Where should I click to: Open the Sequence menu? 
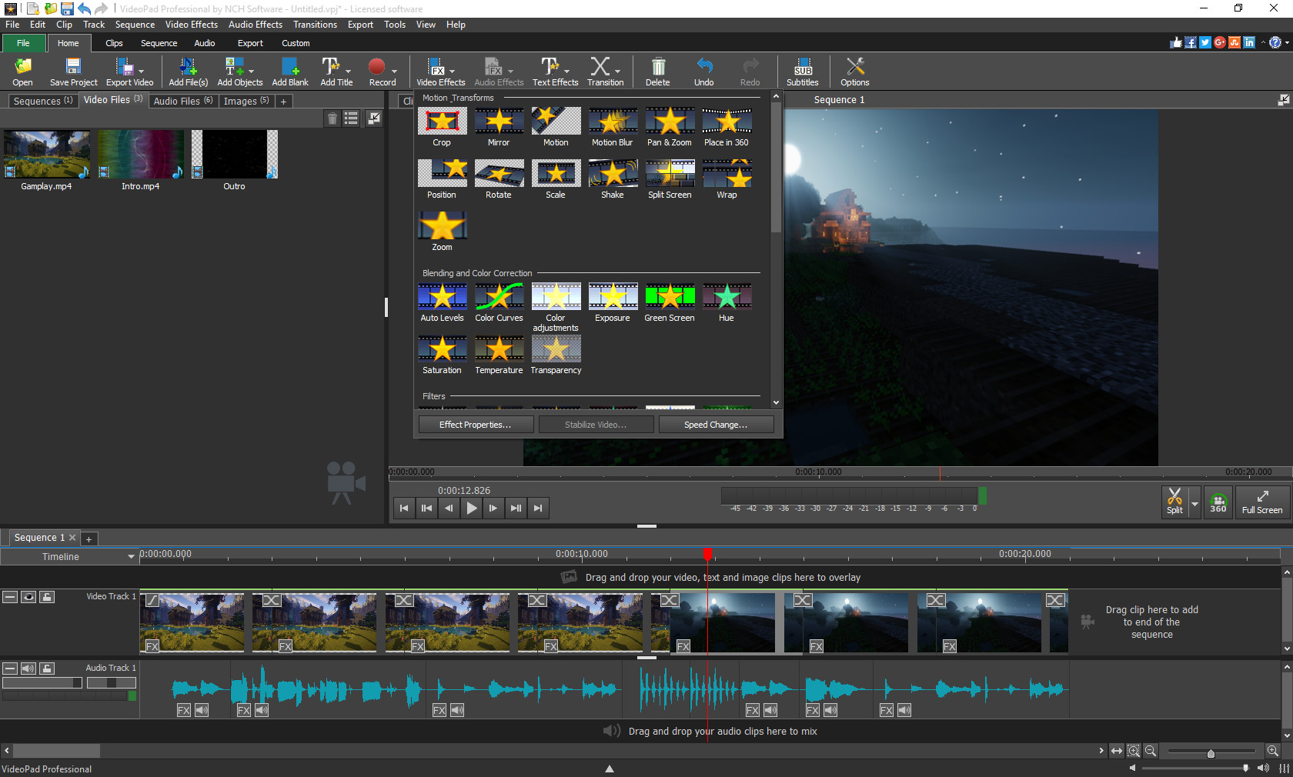[x=135, y=24]
